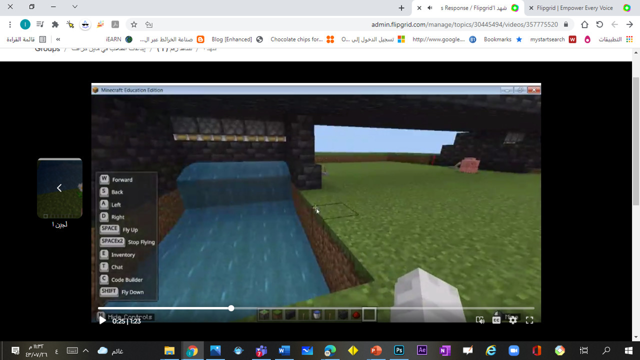Go to previous response thumbnail arrow
The width and height of the screenshot is (640, 360).
[59, 188]
